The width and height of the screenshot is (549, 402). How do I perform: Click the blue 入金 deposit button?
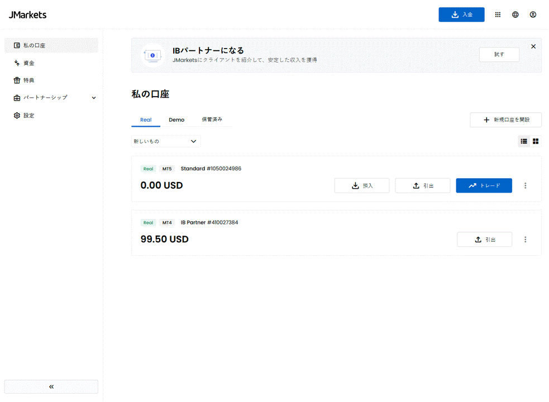(461, 15)
